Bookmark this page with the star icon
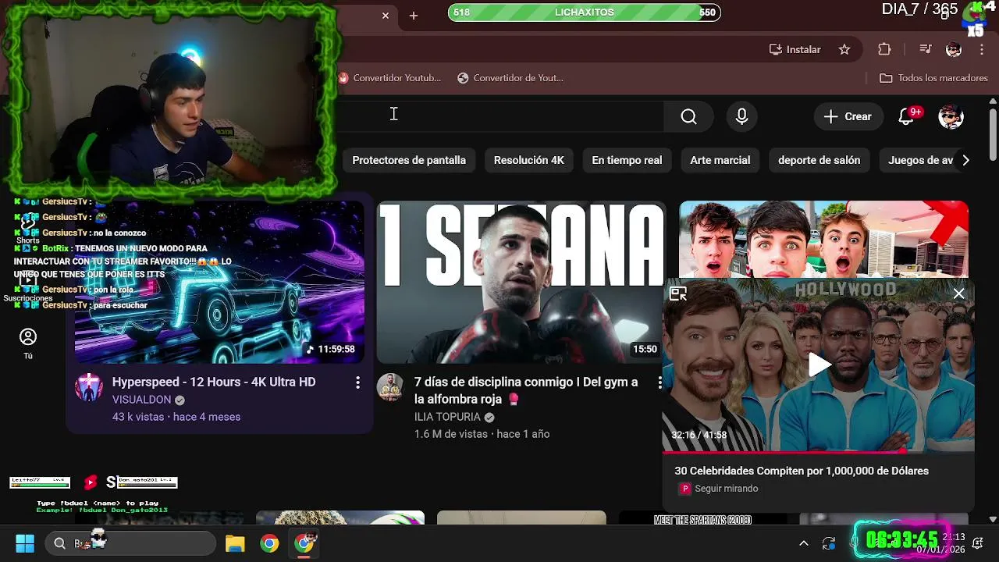999x562 pixels. pos(844,49)
